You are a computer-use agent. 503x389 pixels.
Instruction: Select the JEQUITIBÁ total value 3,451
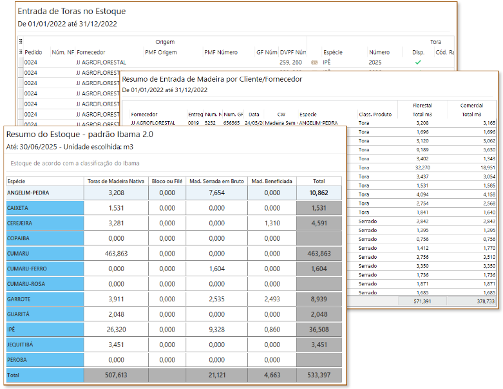(320, 346)
